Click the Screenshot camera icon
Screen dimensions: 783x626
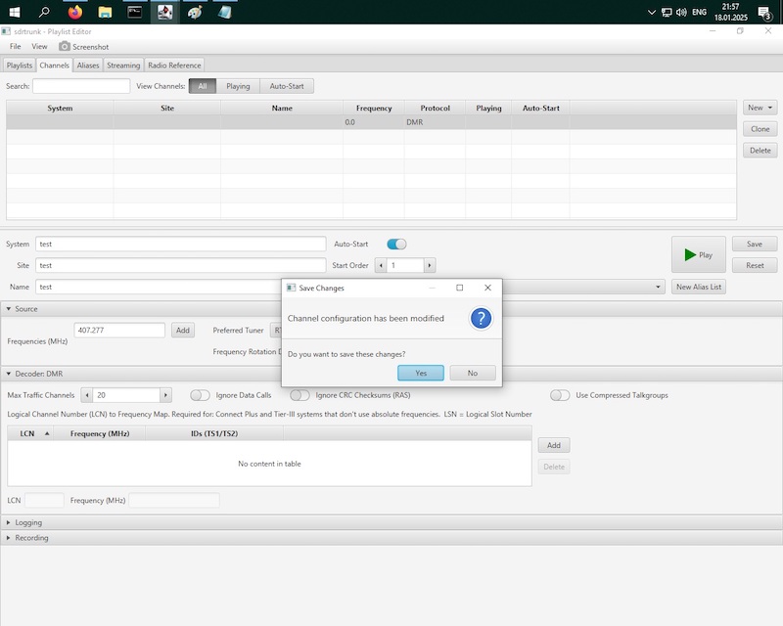point(65,46)
